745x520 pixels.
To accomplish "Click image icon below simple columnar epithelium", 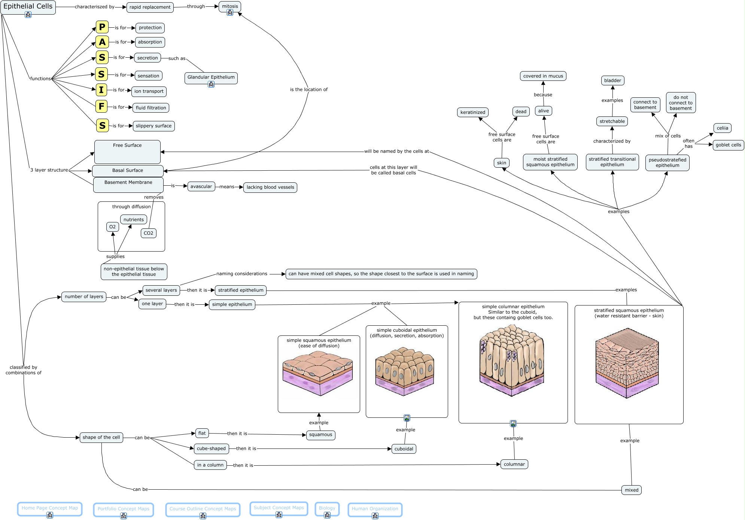I will [513, 423].
